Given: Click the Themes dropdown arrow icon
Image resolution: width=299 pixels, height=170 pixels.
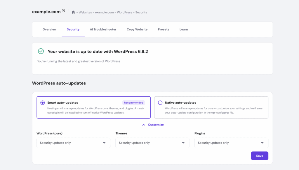Looking at the screenshot, I should point(184,143).
